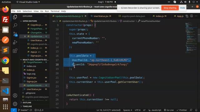200x112 pixels.
Task: Open the File menu
Action: coord(13,11)
